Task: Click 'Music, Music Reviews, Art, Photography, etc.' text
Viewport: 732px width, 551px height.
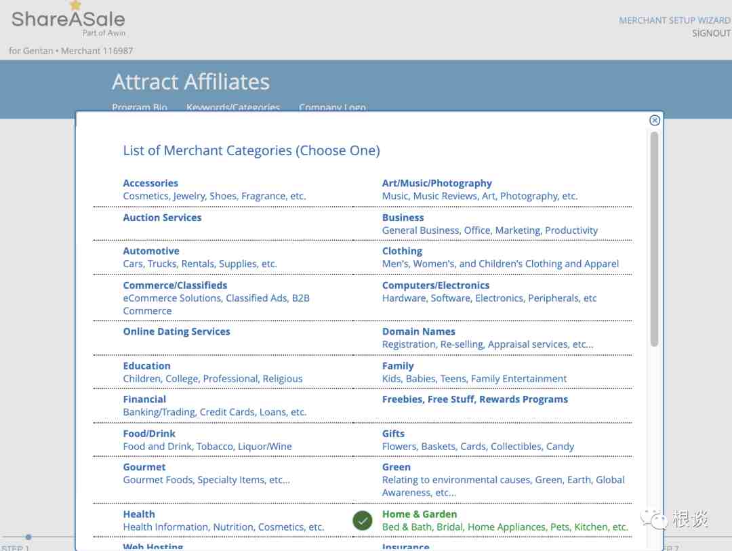Action: click(480, 196)
